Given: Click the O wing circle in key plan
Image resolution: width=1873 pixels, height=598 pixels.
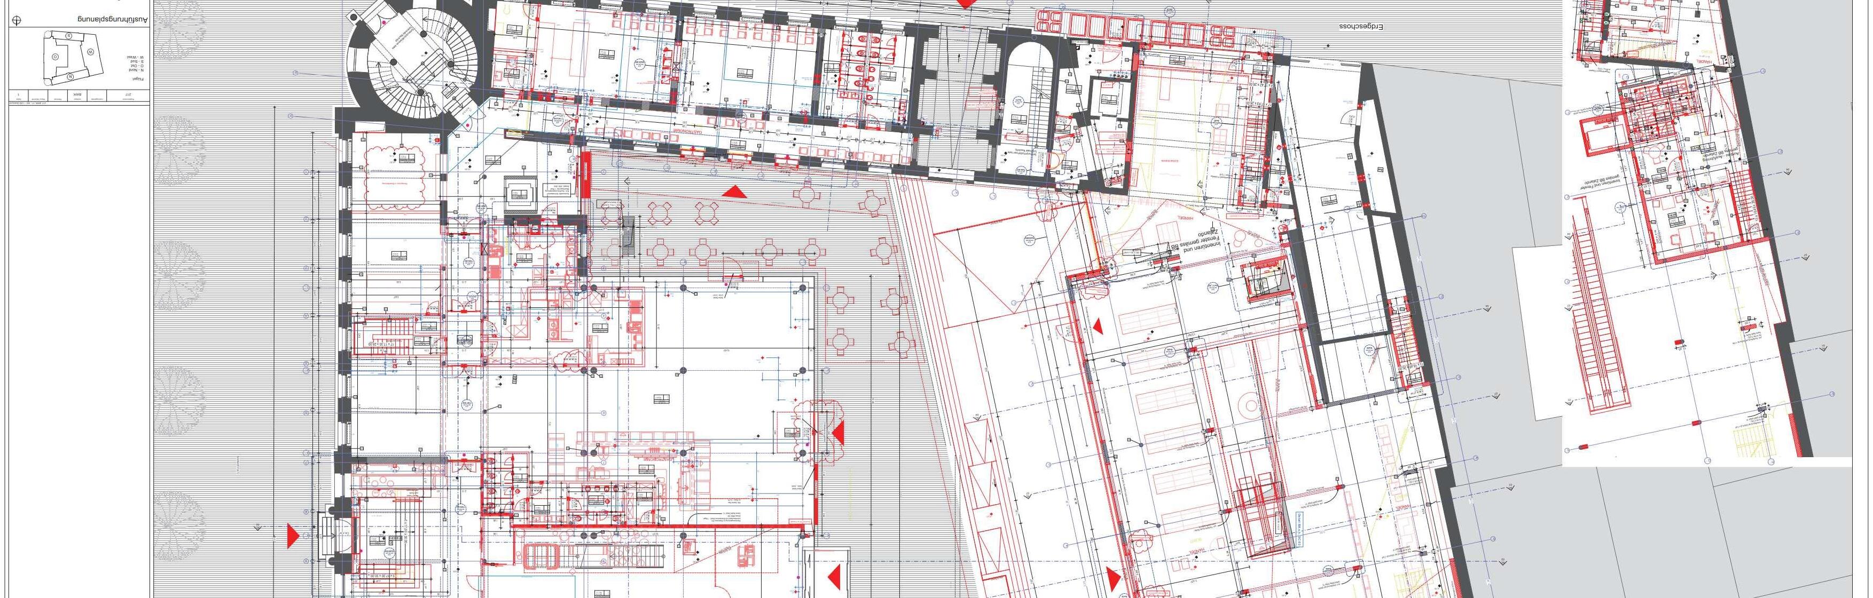Looking at the screenshot, I should tap(55, 57).
